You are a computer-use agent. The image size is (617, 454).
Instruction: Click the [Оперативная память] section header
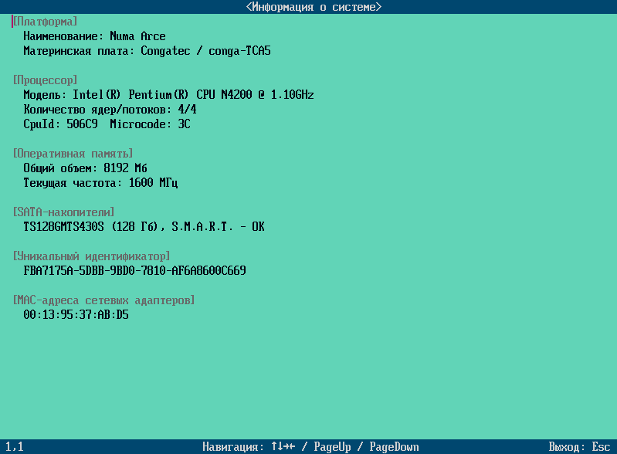point(73,154)
